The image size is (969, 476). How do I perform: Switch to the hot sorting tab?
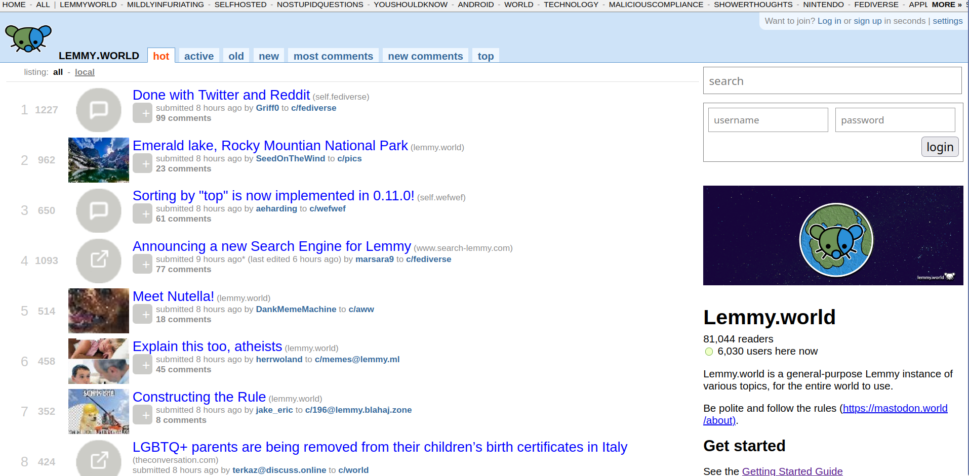click(x=161, y=56)
